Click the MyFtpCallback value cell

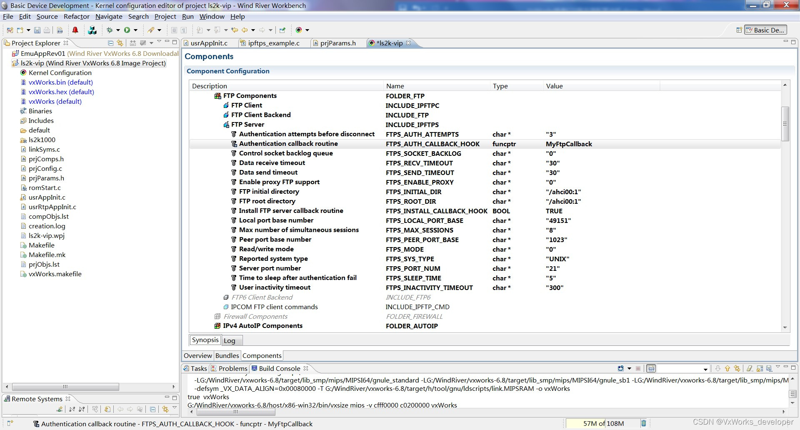pyautogui.click(x=569, y=144)
